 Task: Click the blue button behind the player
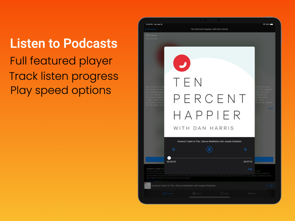click(x=264, y=160)
